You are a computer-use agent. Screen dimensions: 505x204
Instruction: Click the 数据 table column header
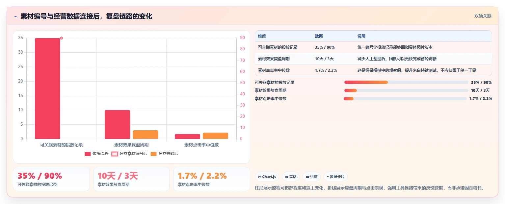[x=319, y=36]
